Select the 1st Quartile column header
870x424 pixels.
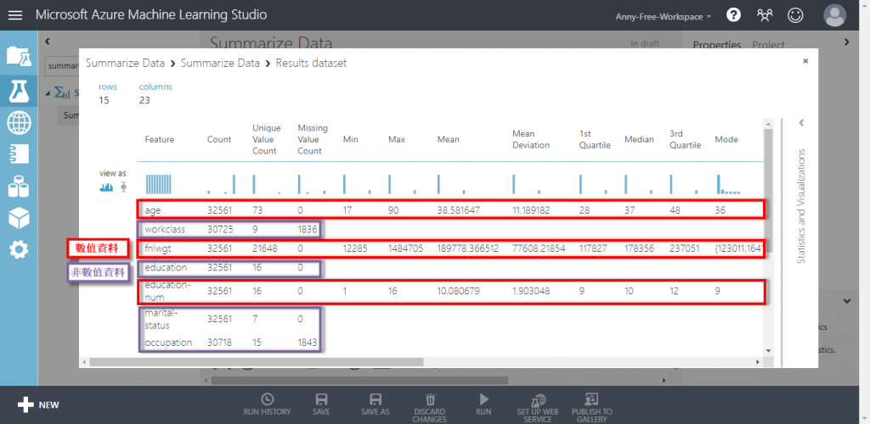[x=595, y=139]
